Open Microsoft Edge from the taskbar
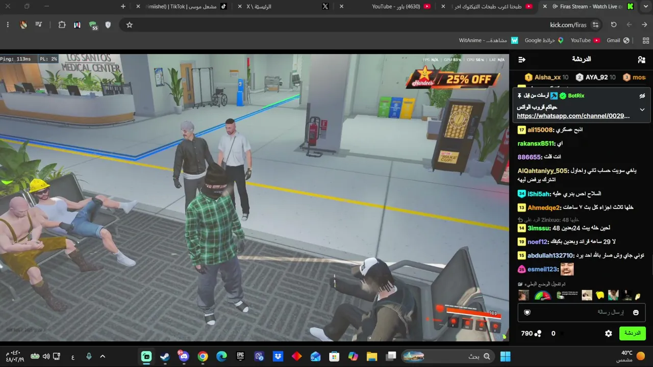Image resolution: width=653 pixels, height=367 pixels. point(221,356)
